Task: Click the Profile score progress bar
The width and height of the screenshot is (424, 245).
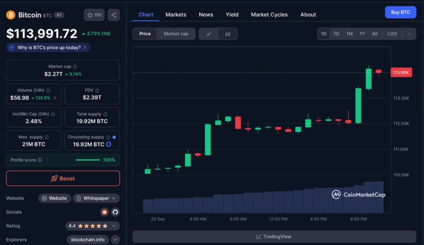Action: (87, 160)
